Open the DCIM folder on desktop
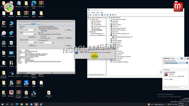Viewport: 189px width, 106px height. point(4,84)
